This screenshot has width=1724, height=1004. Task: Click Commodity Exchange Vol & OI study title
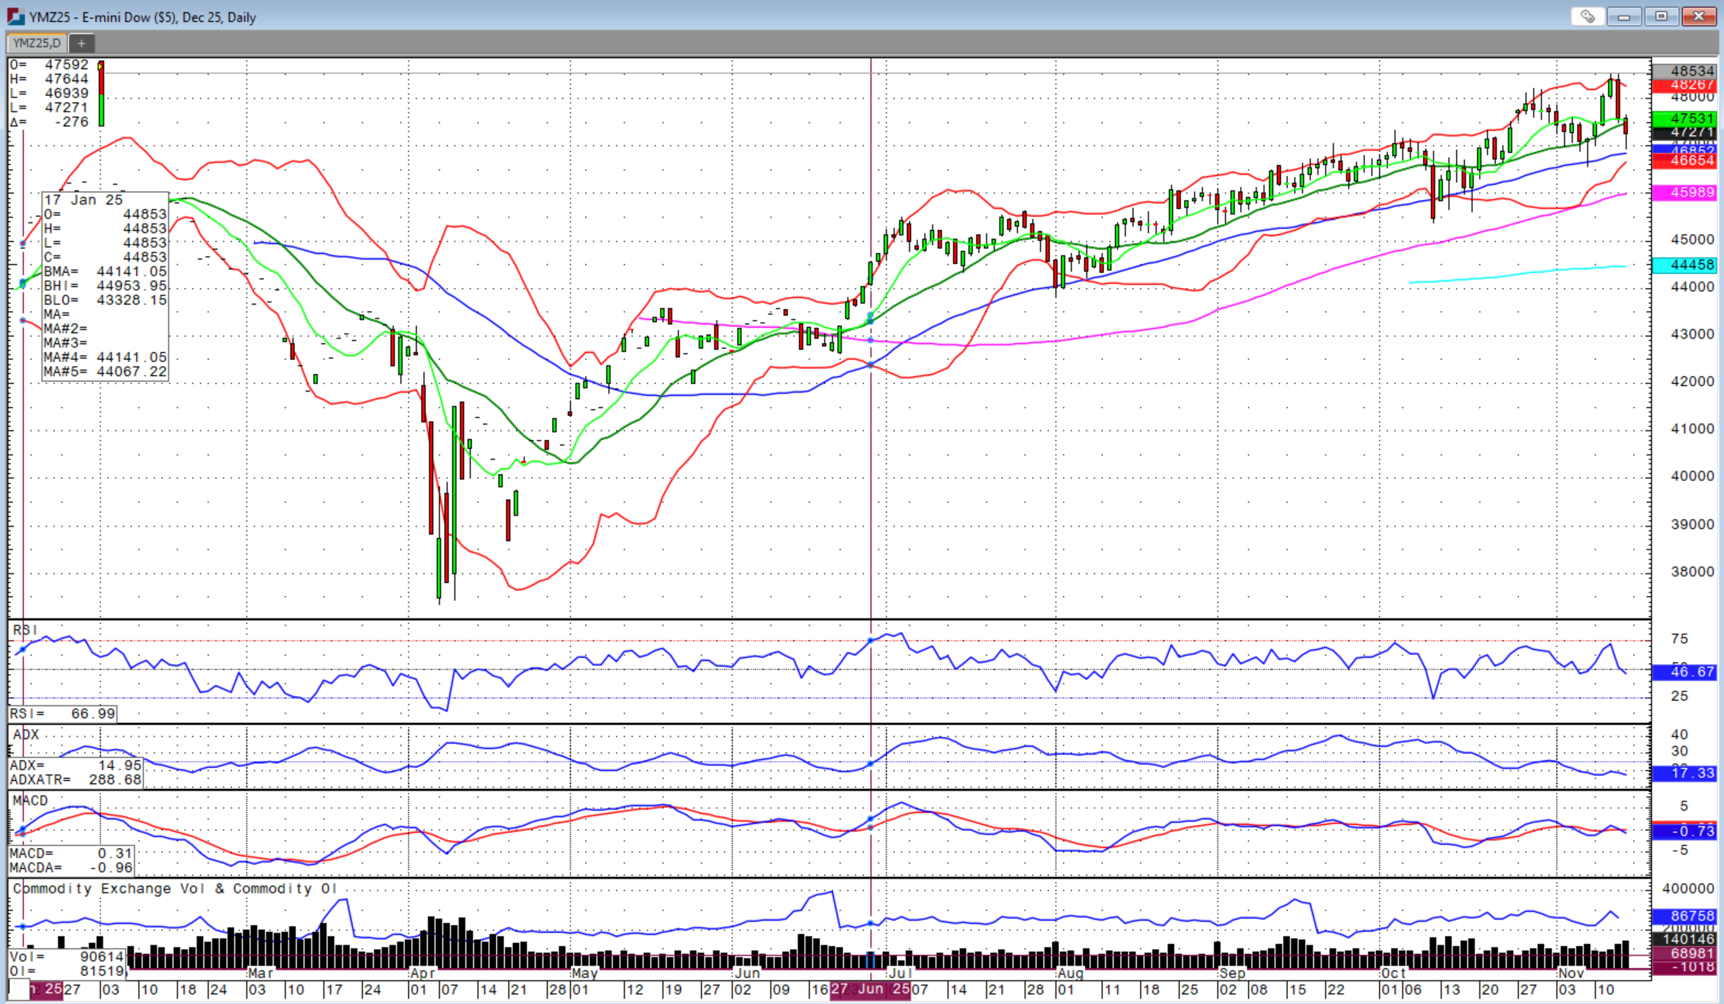175,888
